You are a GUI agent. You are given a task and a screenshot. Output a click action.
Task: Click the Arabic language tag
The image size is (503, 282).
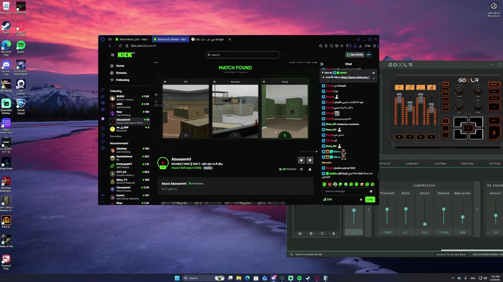(208, 168)
